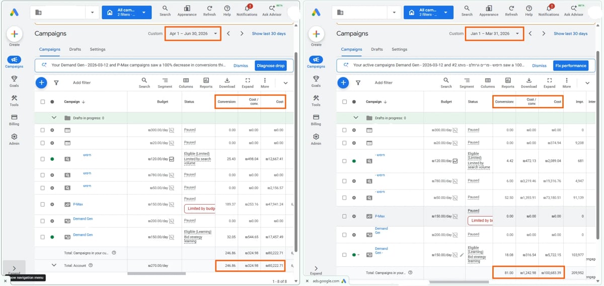604x286 pixels.
Task: Click Reports in the left window's table toolbar
Action: click(x=206, y=83)
